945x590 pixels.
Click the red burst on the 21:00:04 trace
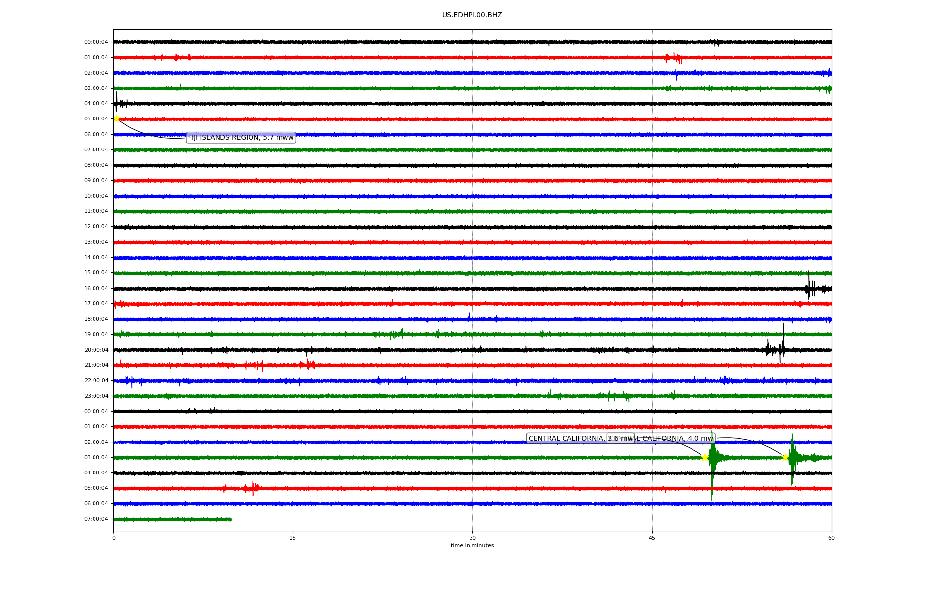(308, 365)
